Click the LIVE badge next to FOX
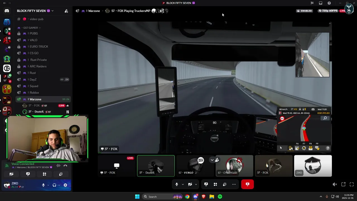The width and height of the screenshot is (357, 201). (x=61, y=106)
